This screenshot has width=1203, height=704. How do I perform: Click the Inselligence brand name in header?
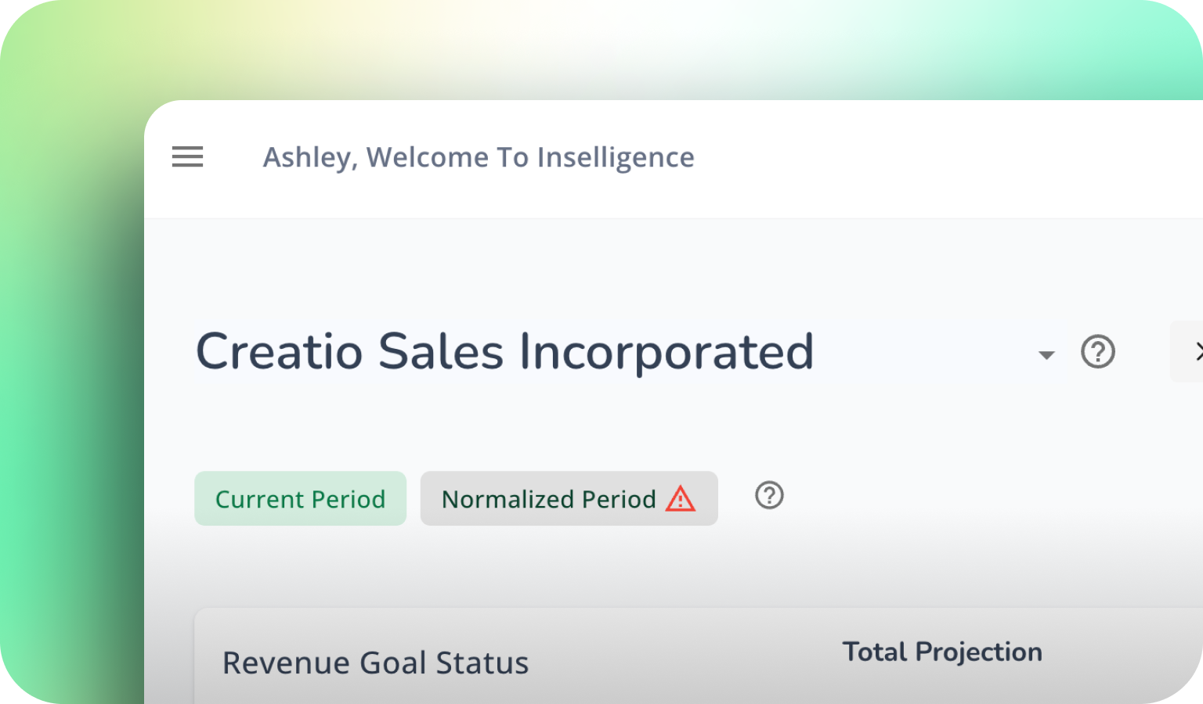pyautogui.click(x=616, y=158)
